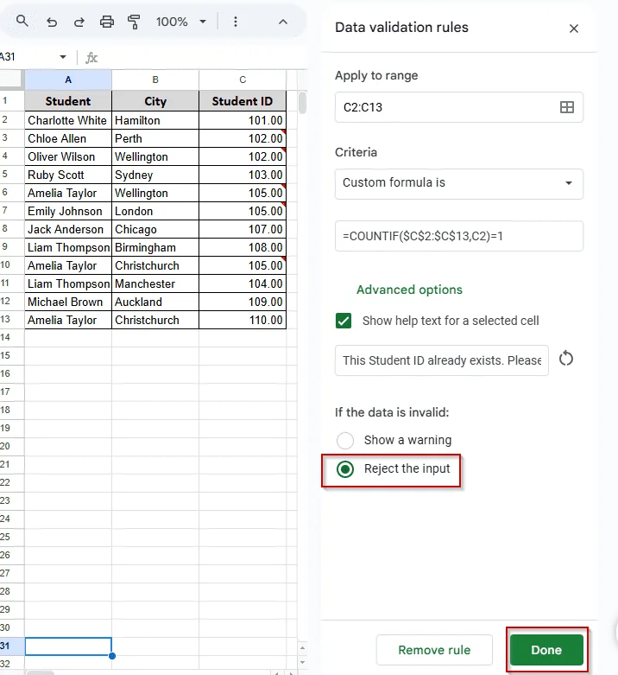618x675 pixels.
Task: Select the 109.00 Student ID cell
Action: pos(243,302)
